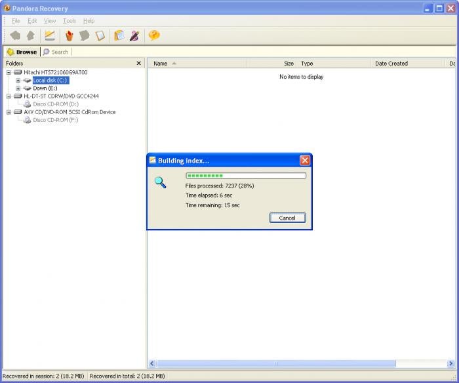Click the green indexing progress bar
The width and height of the screenshot is (459, 383).
(x=246, y=176)
